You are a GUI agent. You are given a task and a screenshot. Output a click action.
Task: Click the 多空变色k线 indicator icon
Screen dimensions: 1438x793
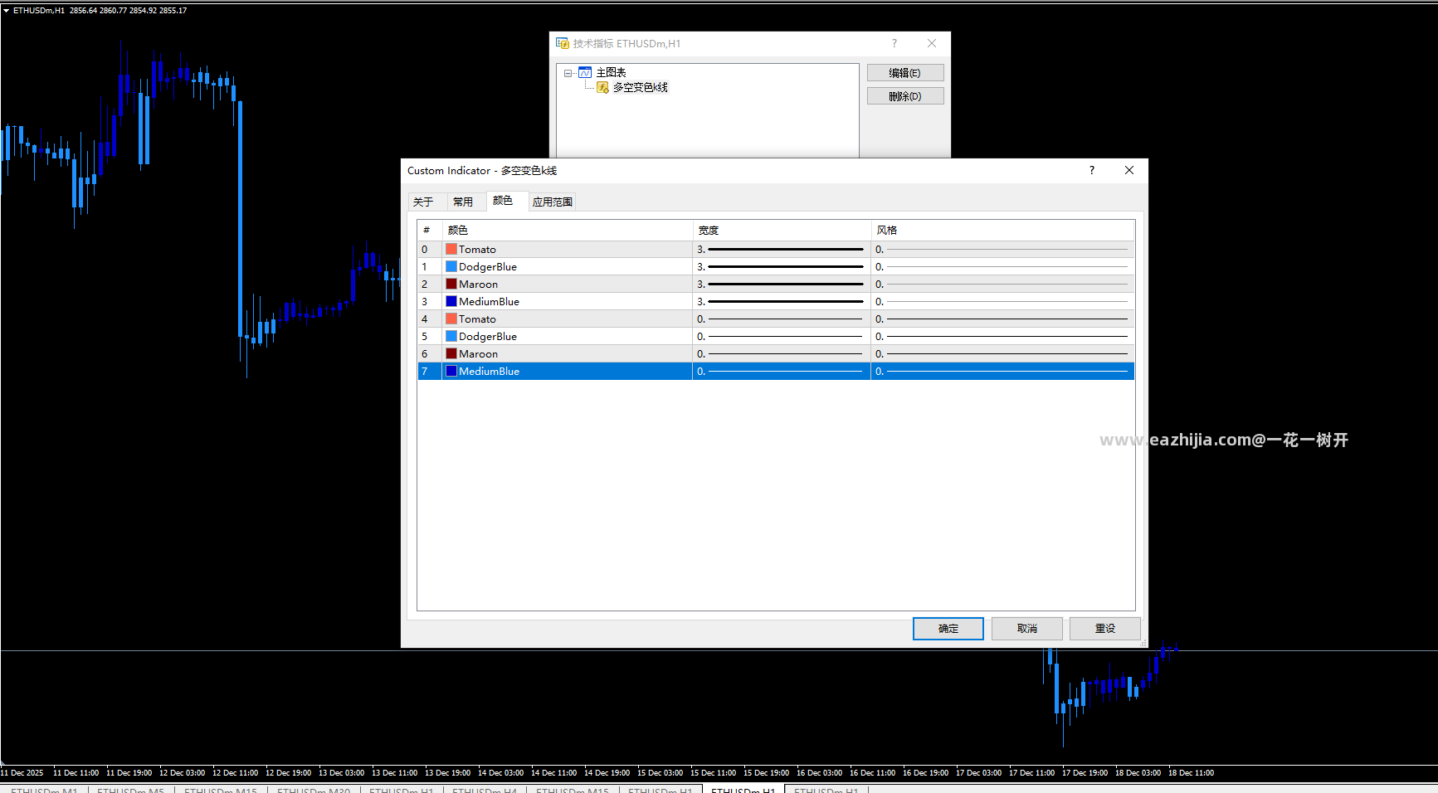pos(602,87)
